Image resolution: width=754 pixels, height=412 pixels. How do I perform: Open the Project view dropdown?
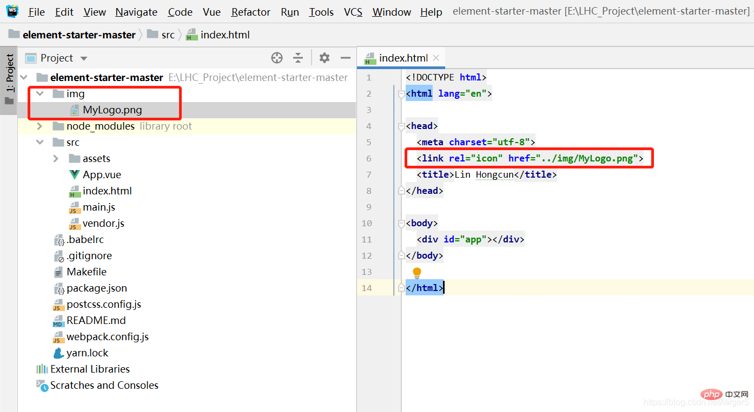83,58
